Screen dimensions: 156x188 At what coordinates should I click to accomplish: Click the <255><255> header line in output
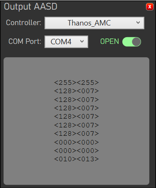point(77,83)
